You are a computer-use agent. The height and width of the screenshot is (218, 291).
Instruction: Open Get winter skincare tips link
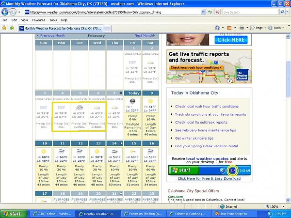pos(194,138)
